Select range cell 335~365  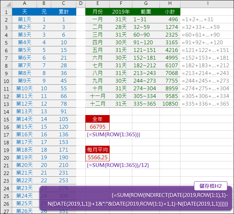tap(146, 104)
